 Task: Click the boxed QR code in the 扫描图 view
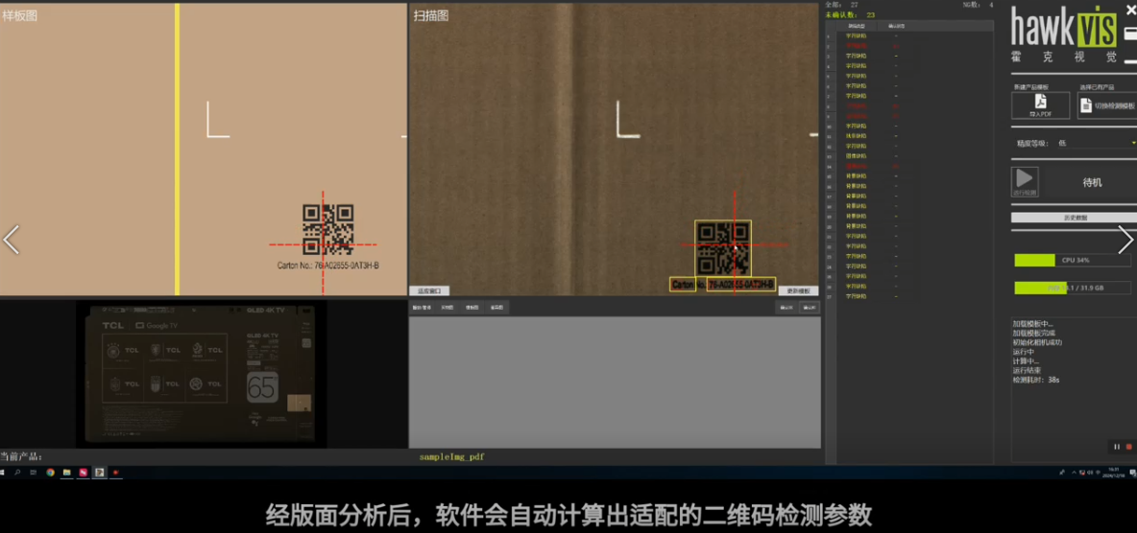click(x=723, y=248)
